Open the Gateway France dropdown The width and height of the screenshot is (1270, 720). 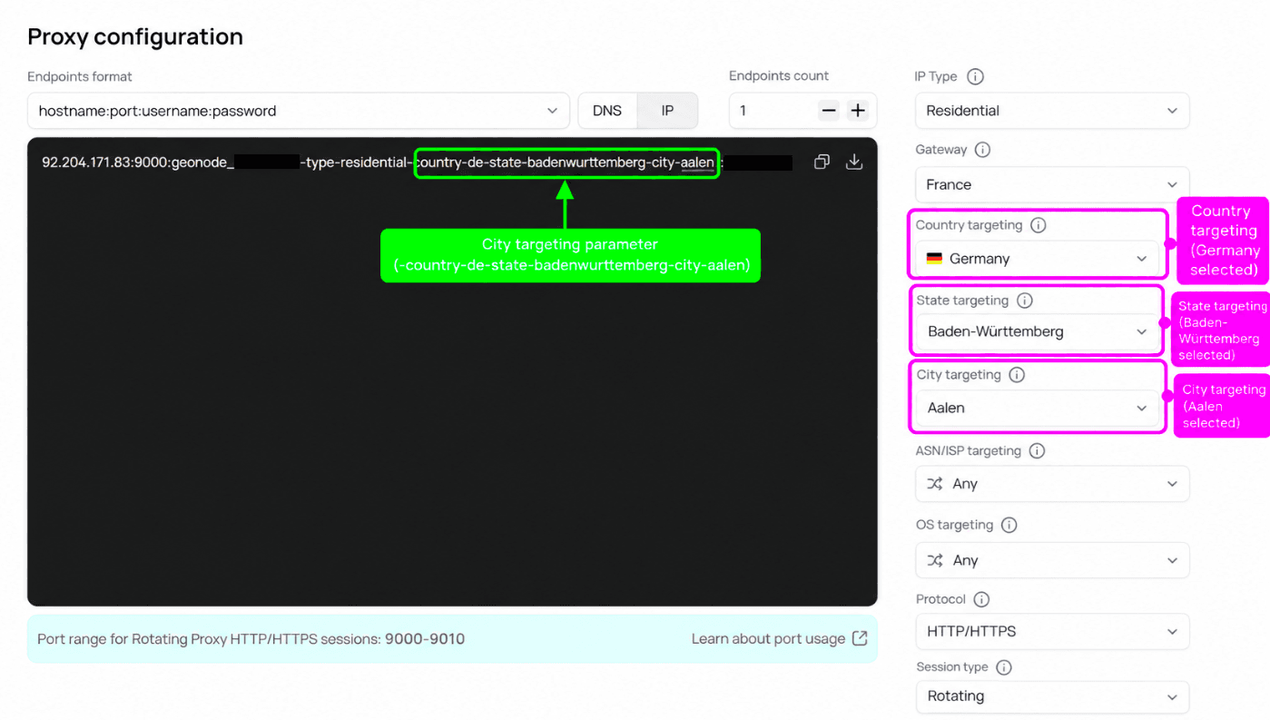pyautogui.click(x=1052, y=184)
